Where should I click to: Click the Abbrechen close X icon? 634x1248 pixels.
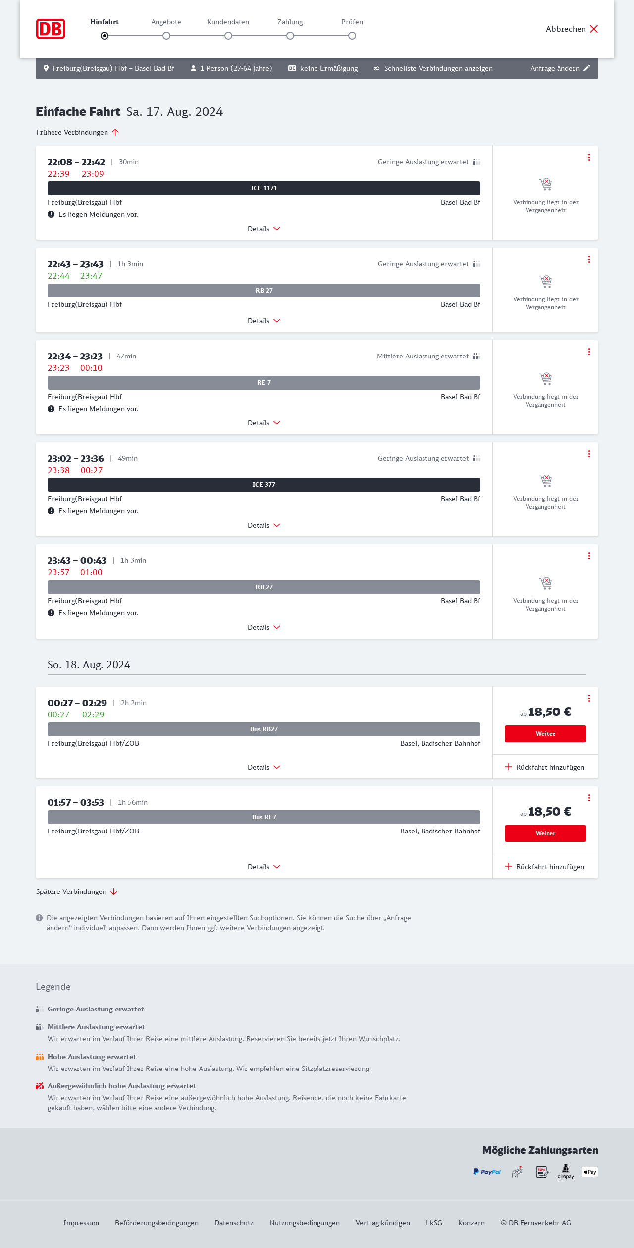(594, 29)
